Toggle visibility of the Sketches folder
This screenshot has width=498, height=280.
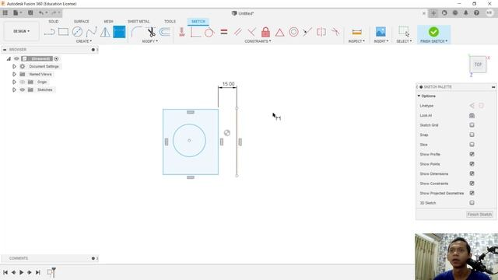[x=23, y=90]
